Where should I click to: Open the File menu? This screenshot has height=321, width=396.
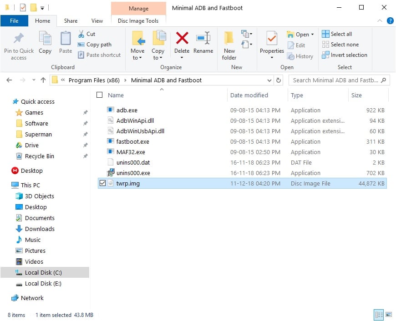coord(14,21)
